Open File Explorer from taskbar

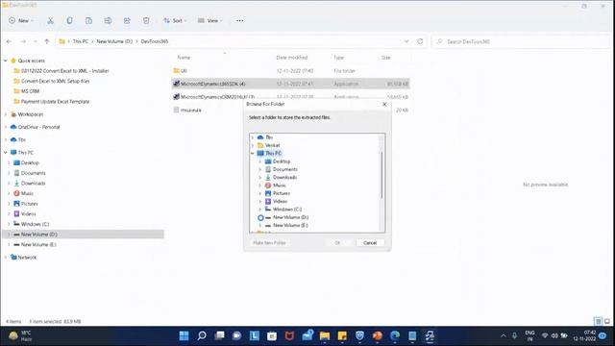tap(325, 335)
